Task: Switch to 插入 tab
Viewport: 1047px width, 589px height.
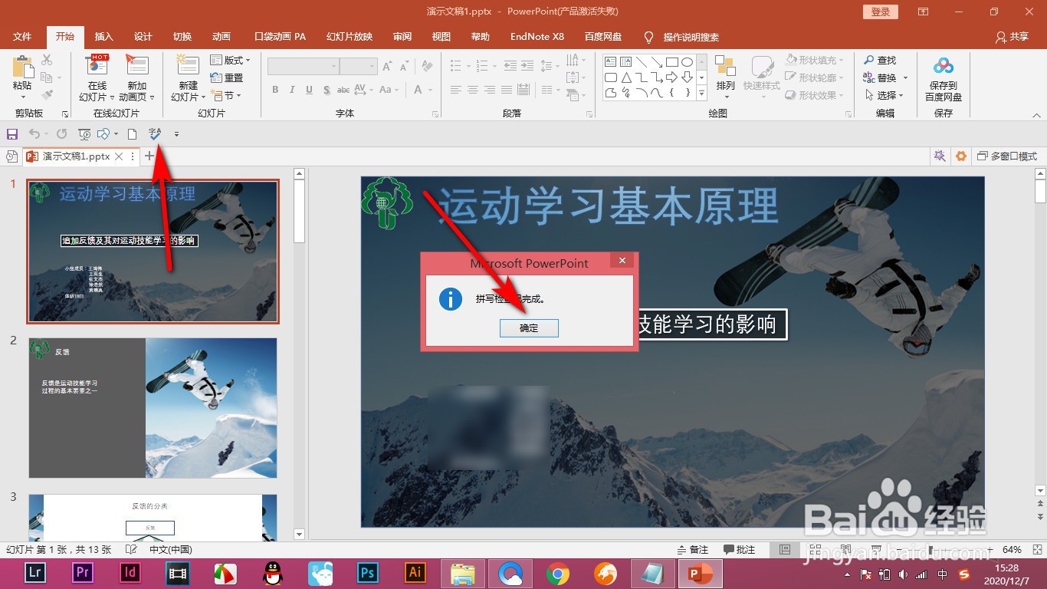Action: [104, 37]
